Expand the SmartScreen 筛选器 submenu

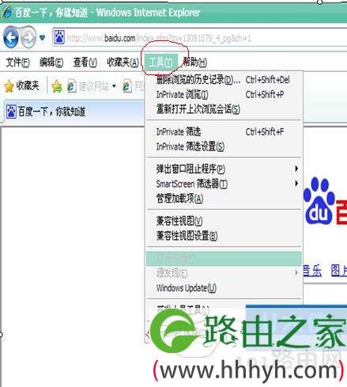click(224, 184)
